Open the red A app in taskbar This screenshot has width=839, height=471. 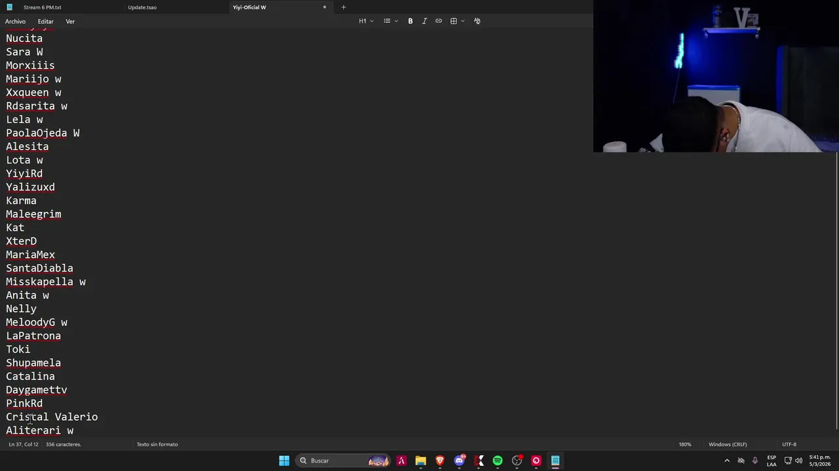pyautogui.click(x=402, y=461)
